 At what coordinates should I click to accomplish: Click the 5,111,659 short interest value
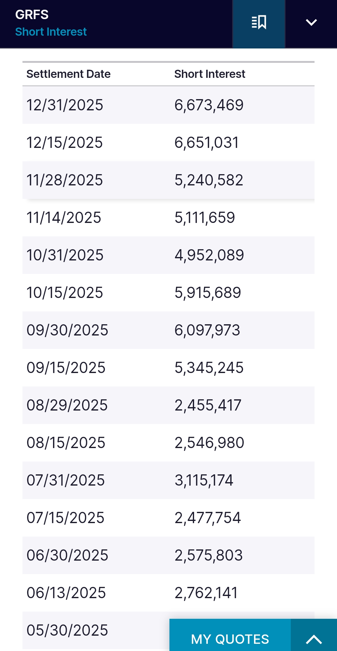(x=204, y=218)
